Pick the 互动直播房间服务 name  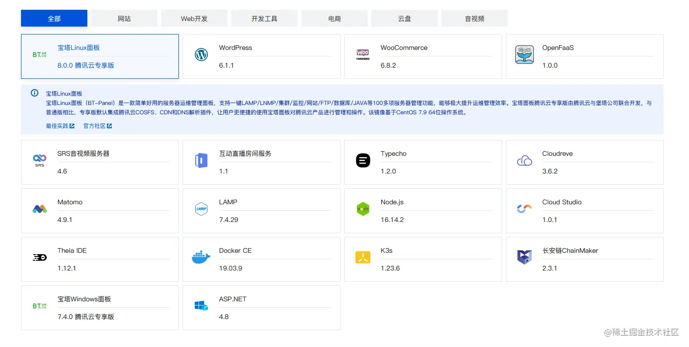click(x=245, y=153)
